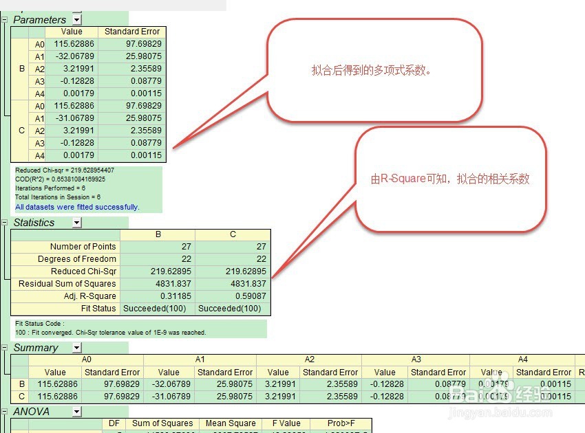Screen dimensions: 585x433
Task: Select the C row label in Summary table
Action: 21,397
